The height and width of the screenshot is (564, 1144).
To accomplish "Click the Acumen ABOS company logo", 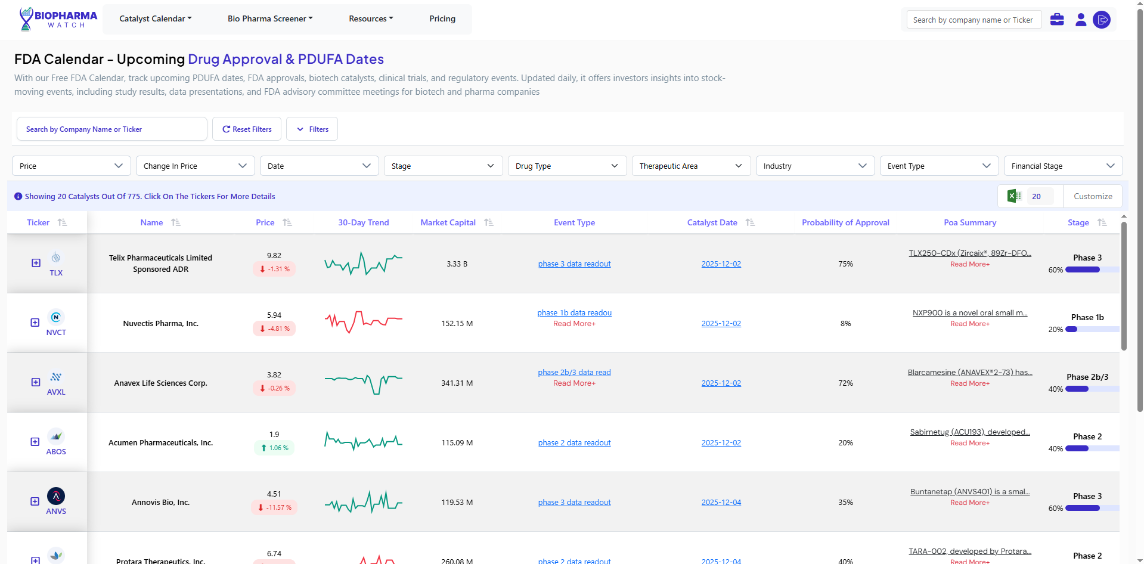I will (x=56, y=436).
